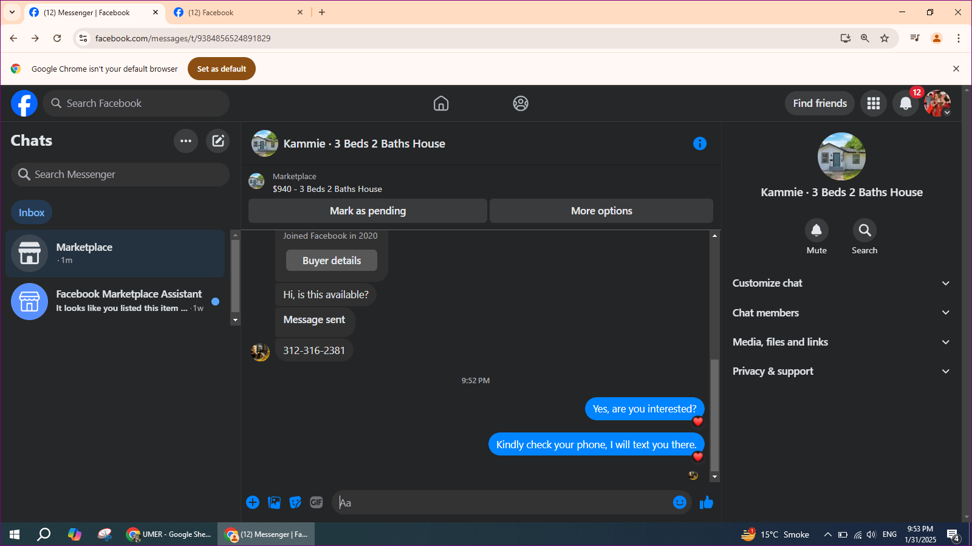Mute the Kammie conversation
This screenshot has width=972, height=546.
pos(816,230)
